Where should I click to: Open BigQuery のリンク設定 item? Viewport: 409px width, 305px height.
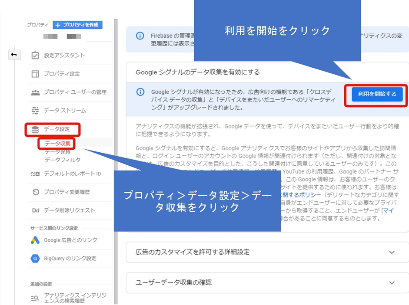[x=70, y=259]
